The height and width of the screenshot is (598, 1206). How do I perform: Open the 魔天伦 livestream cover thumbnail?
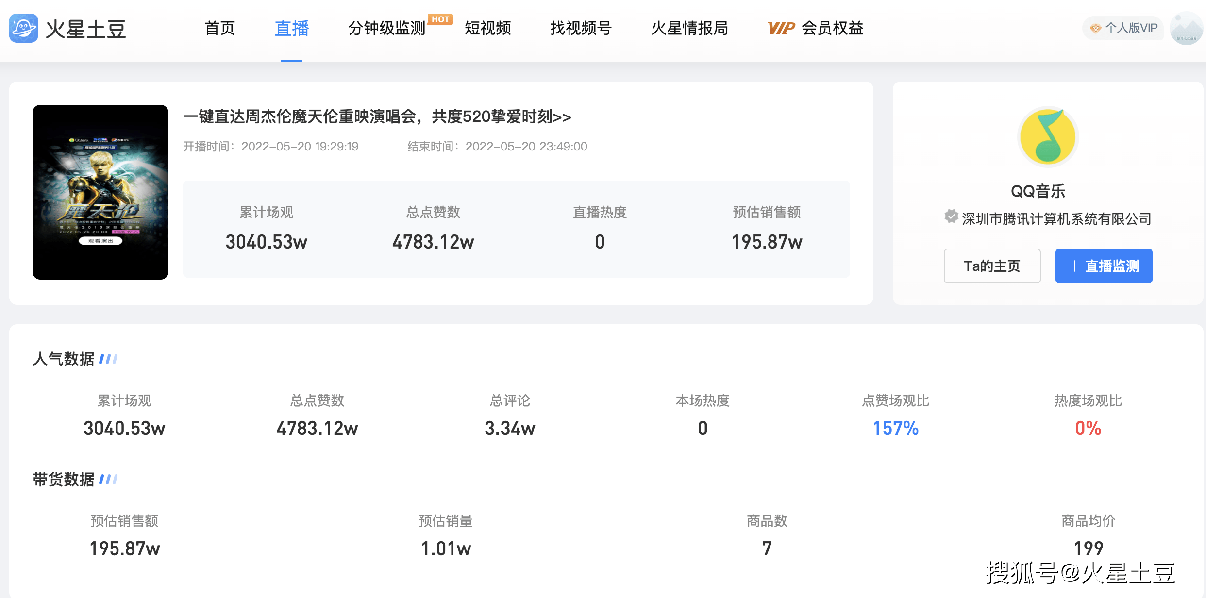click(x=100, y=192)
